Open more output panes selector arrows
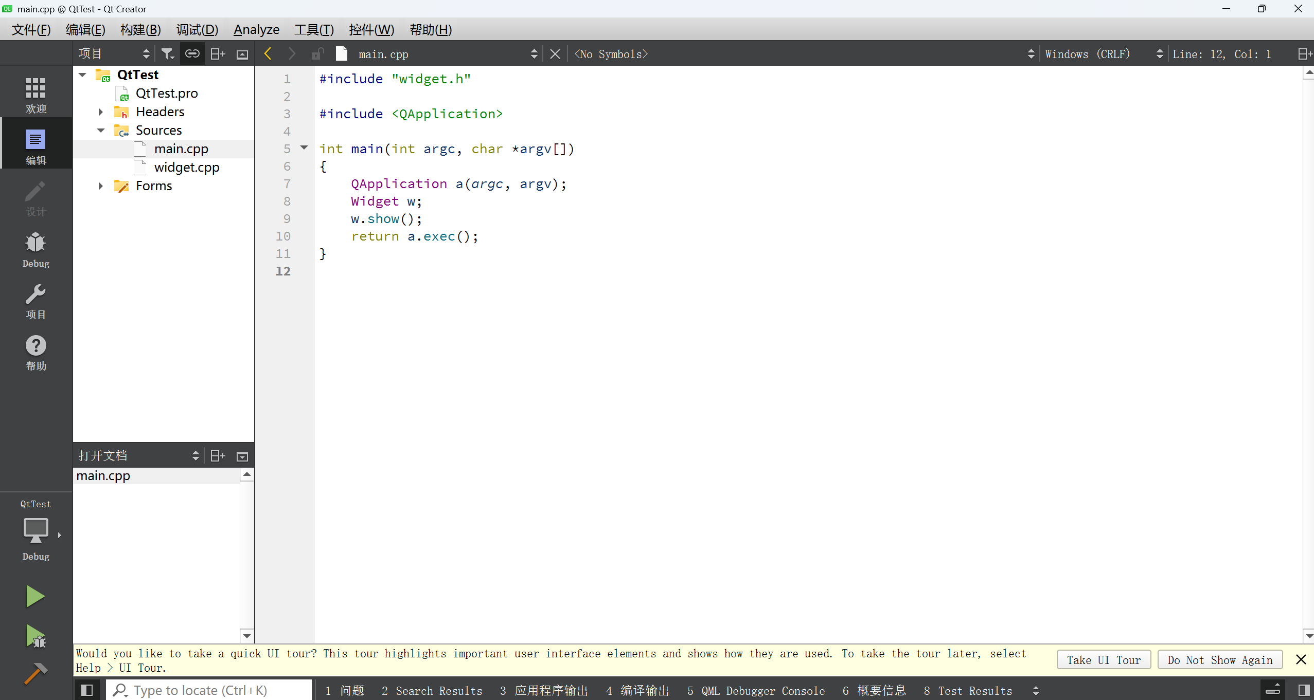The height and width of the screenshot is (700, 1314). (x=1035, y=691)
